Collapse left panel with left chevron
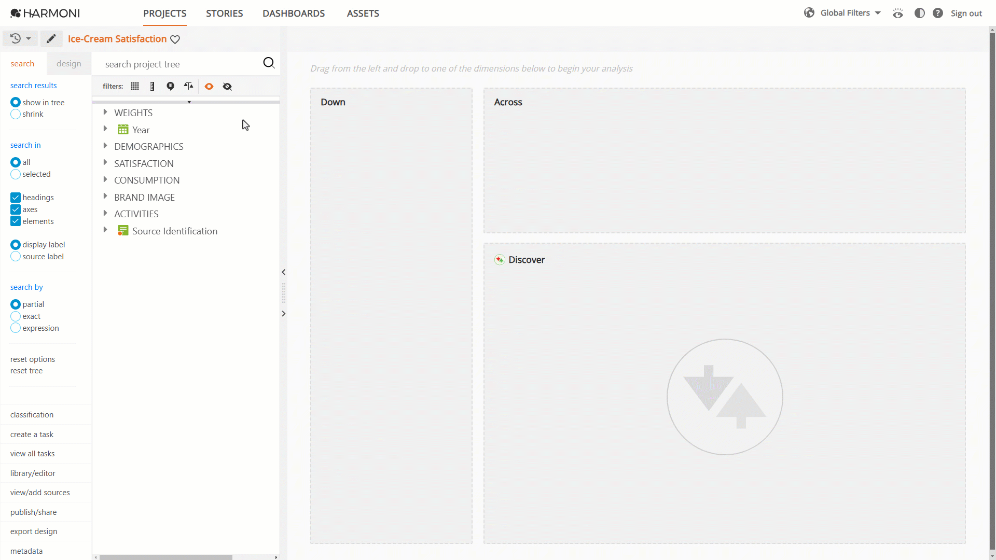Image resolution: width=996 pixels, height=560 pixels. (283, 272)
